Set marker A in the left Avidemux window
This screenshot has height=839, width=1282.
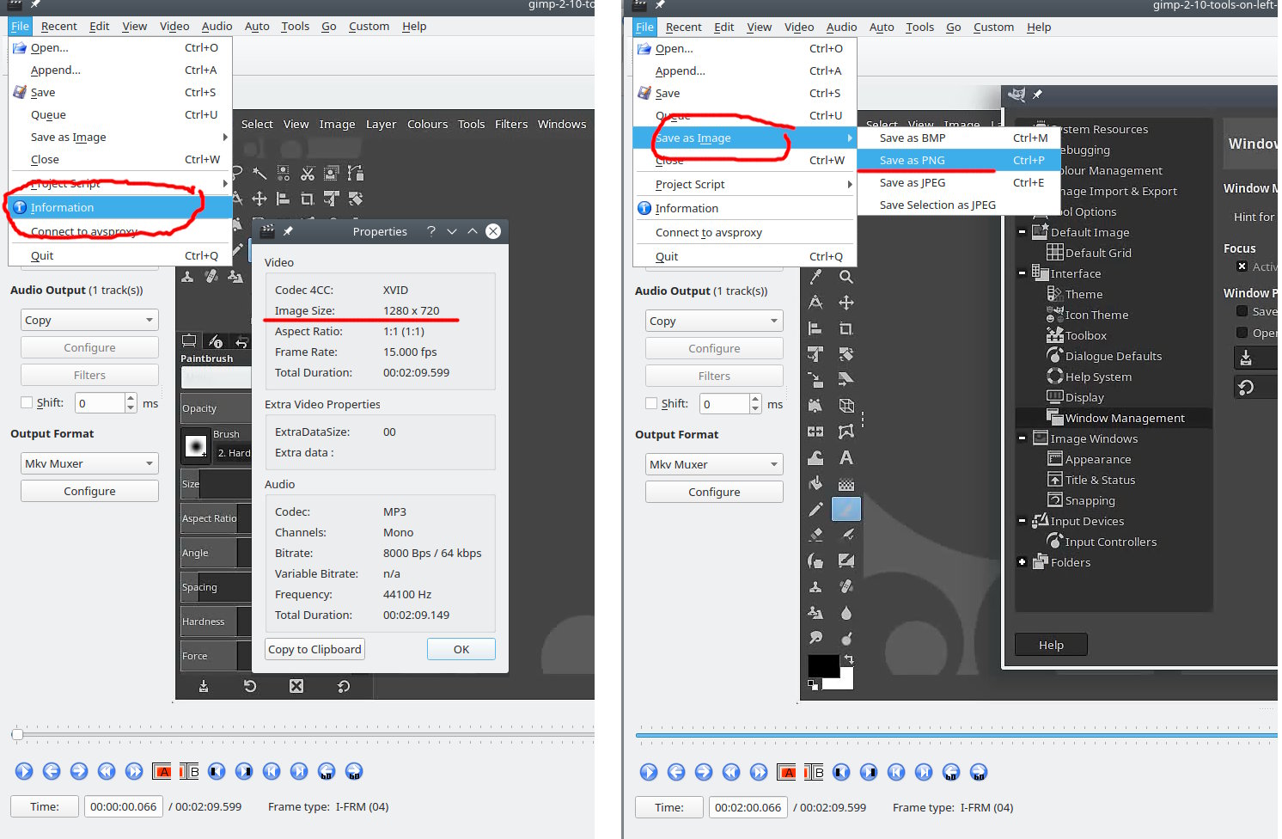162,771
